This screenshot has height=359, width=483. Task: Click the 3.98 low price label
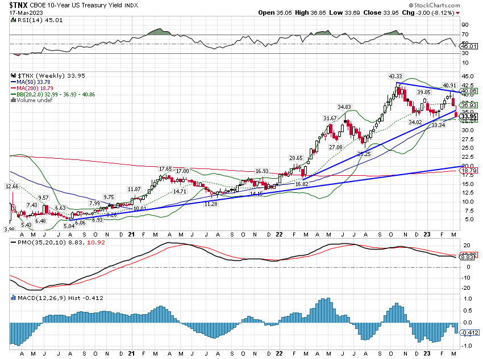point(9,229)
